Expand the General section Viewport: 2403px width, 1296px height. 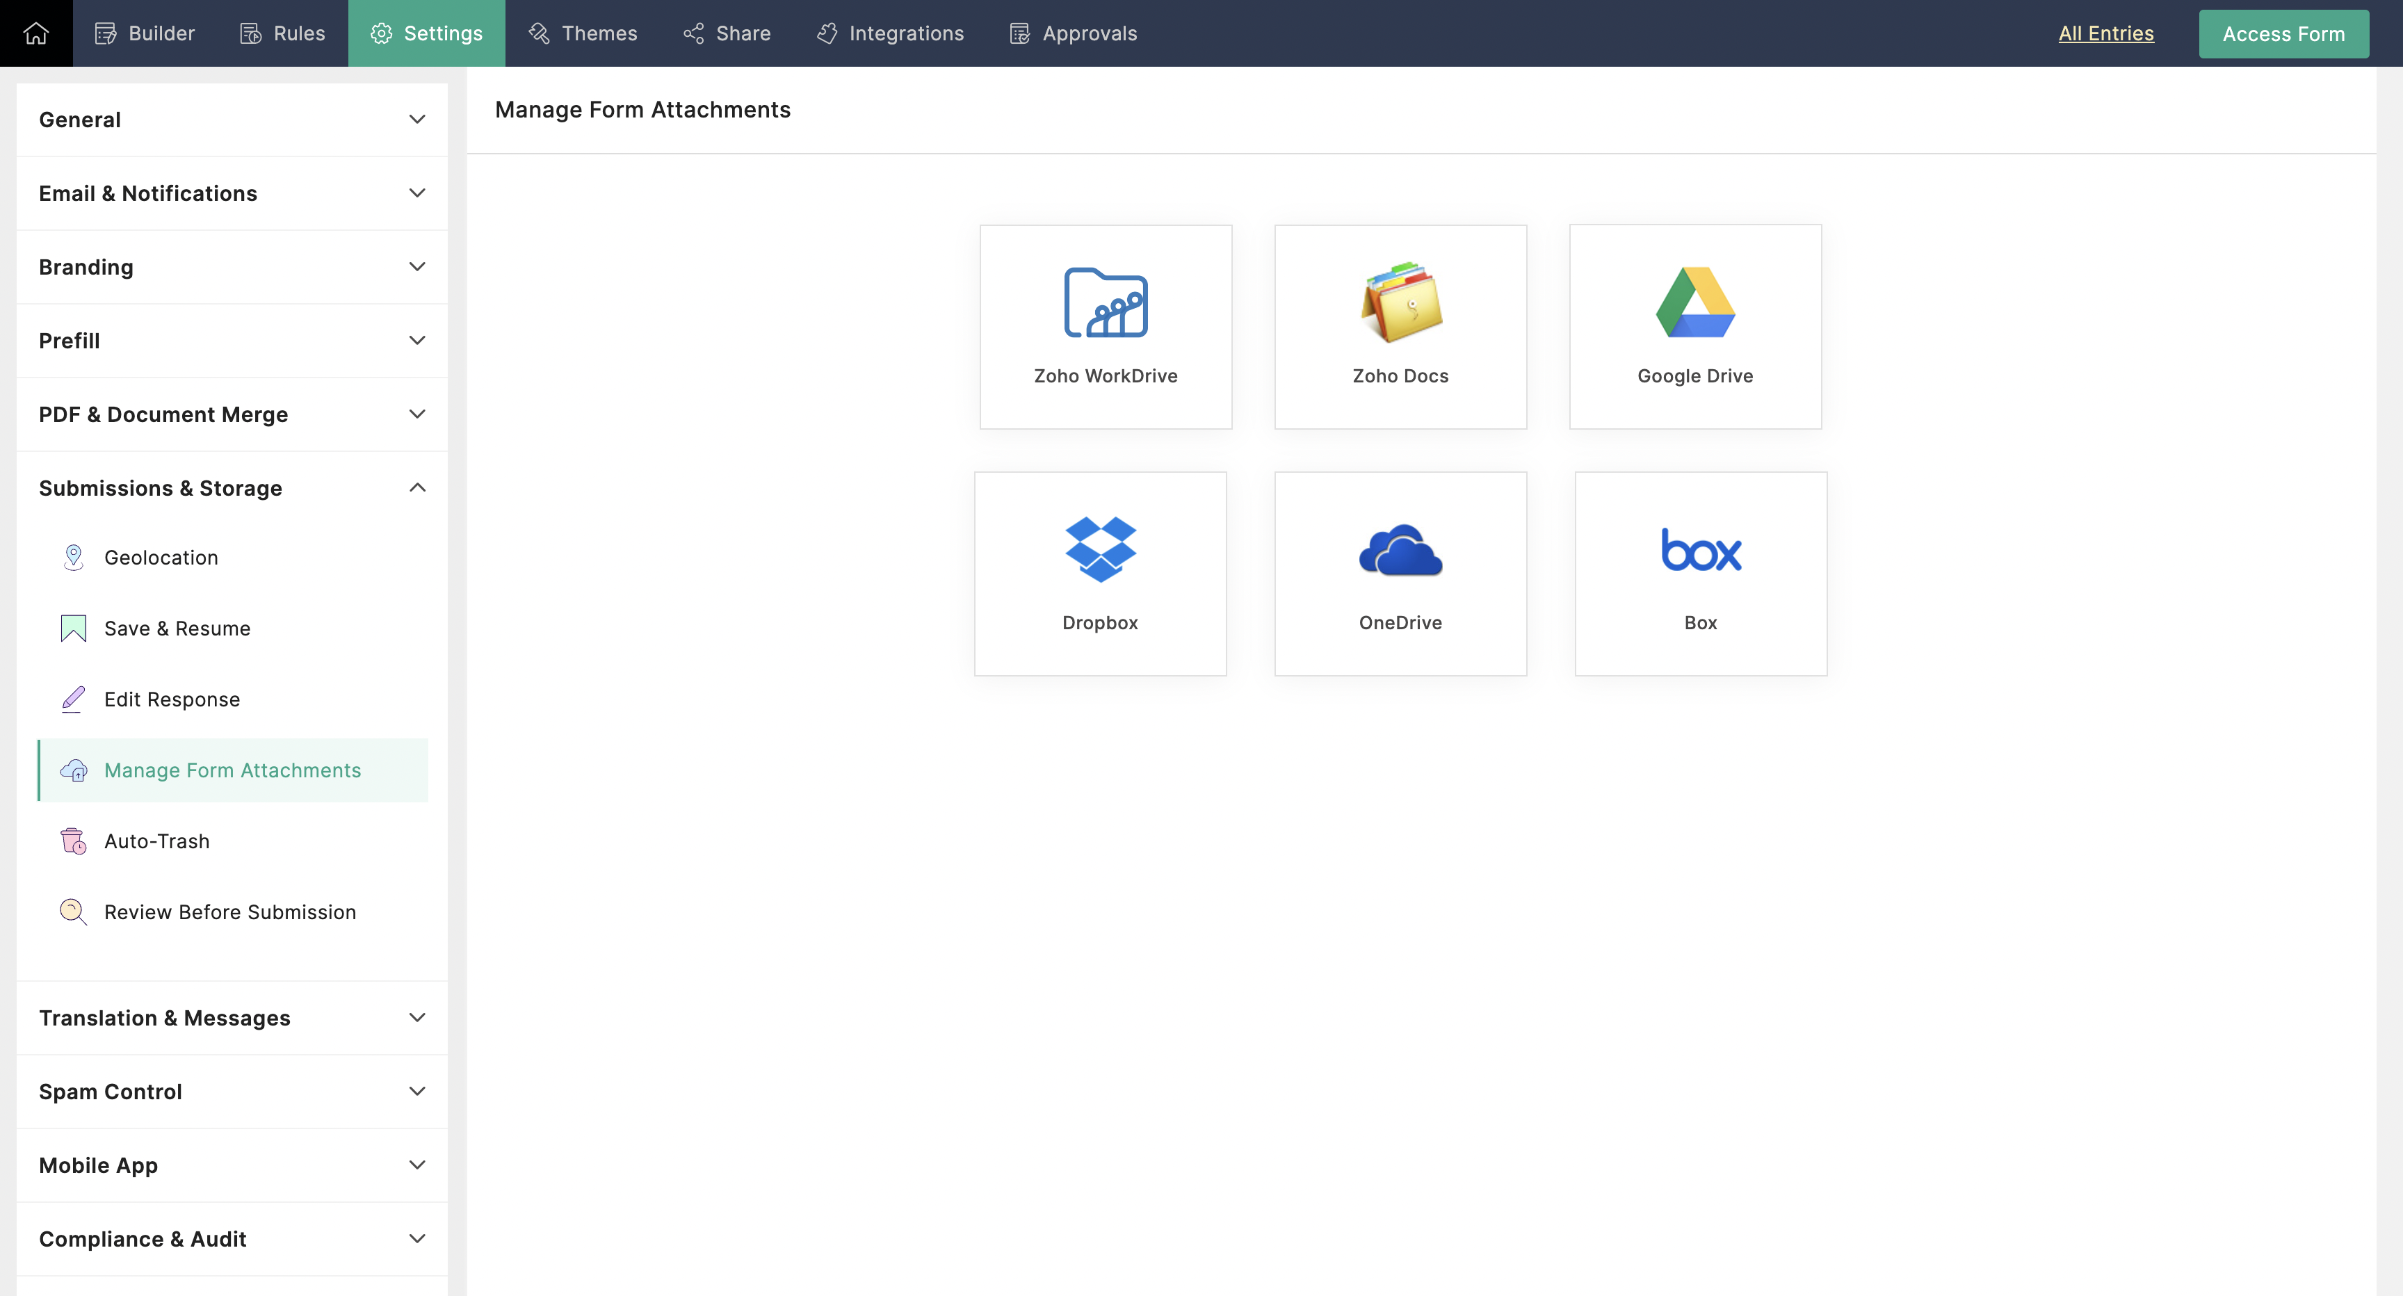pyautogui.click(x=417, y=120)
